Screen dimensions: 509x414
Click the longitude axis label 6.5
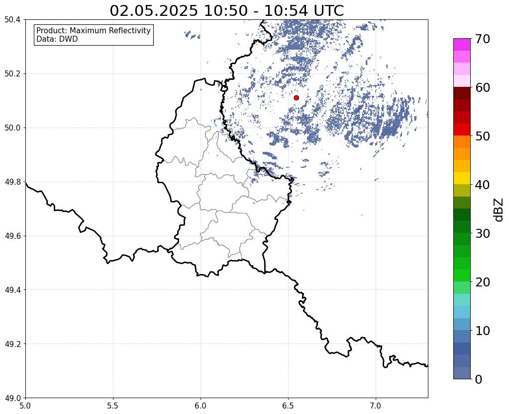tap(288, 406)
